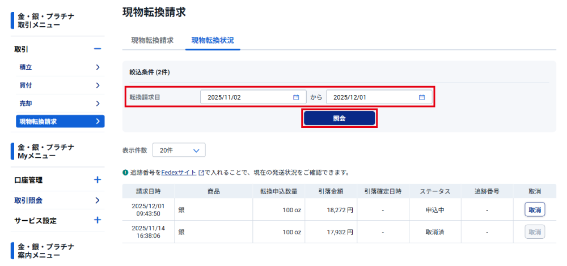Viewport: 567px width, 266px height.
Task: Go to 買付 menu item
Action: [60, 85]
